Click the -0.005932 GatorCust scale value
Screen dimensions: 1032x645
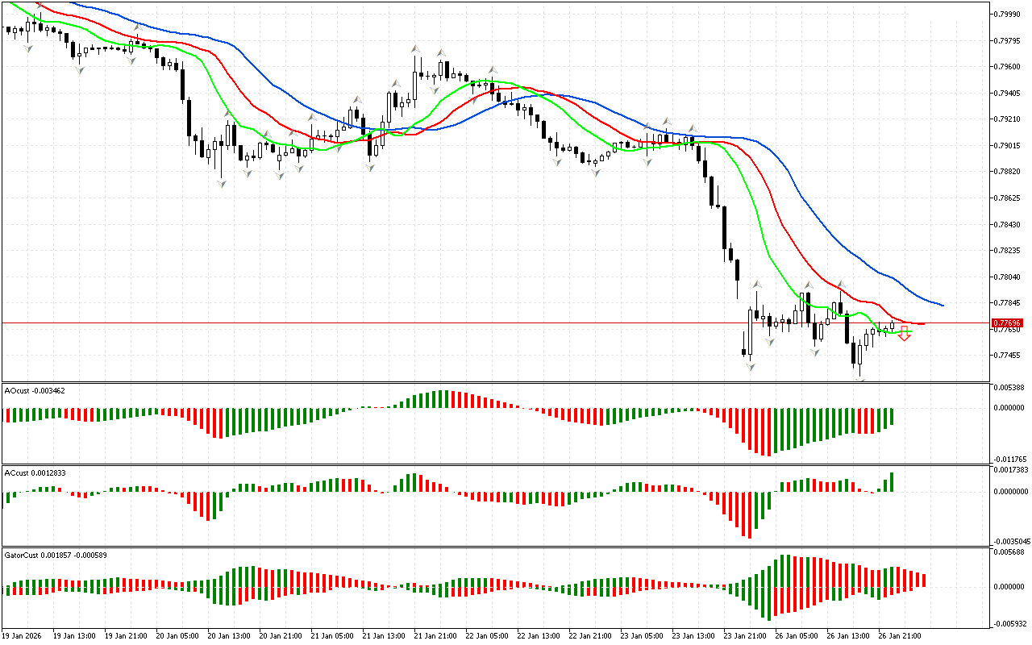[x=1009, y=623]
